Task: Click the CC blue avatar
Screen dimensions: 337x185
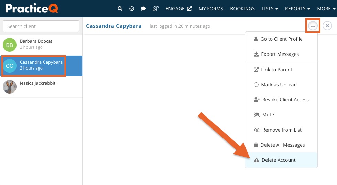Action: tap(10, 66)
